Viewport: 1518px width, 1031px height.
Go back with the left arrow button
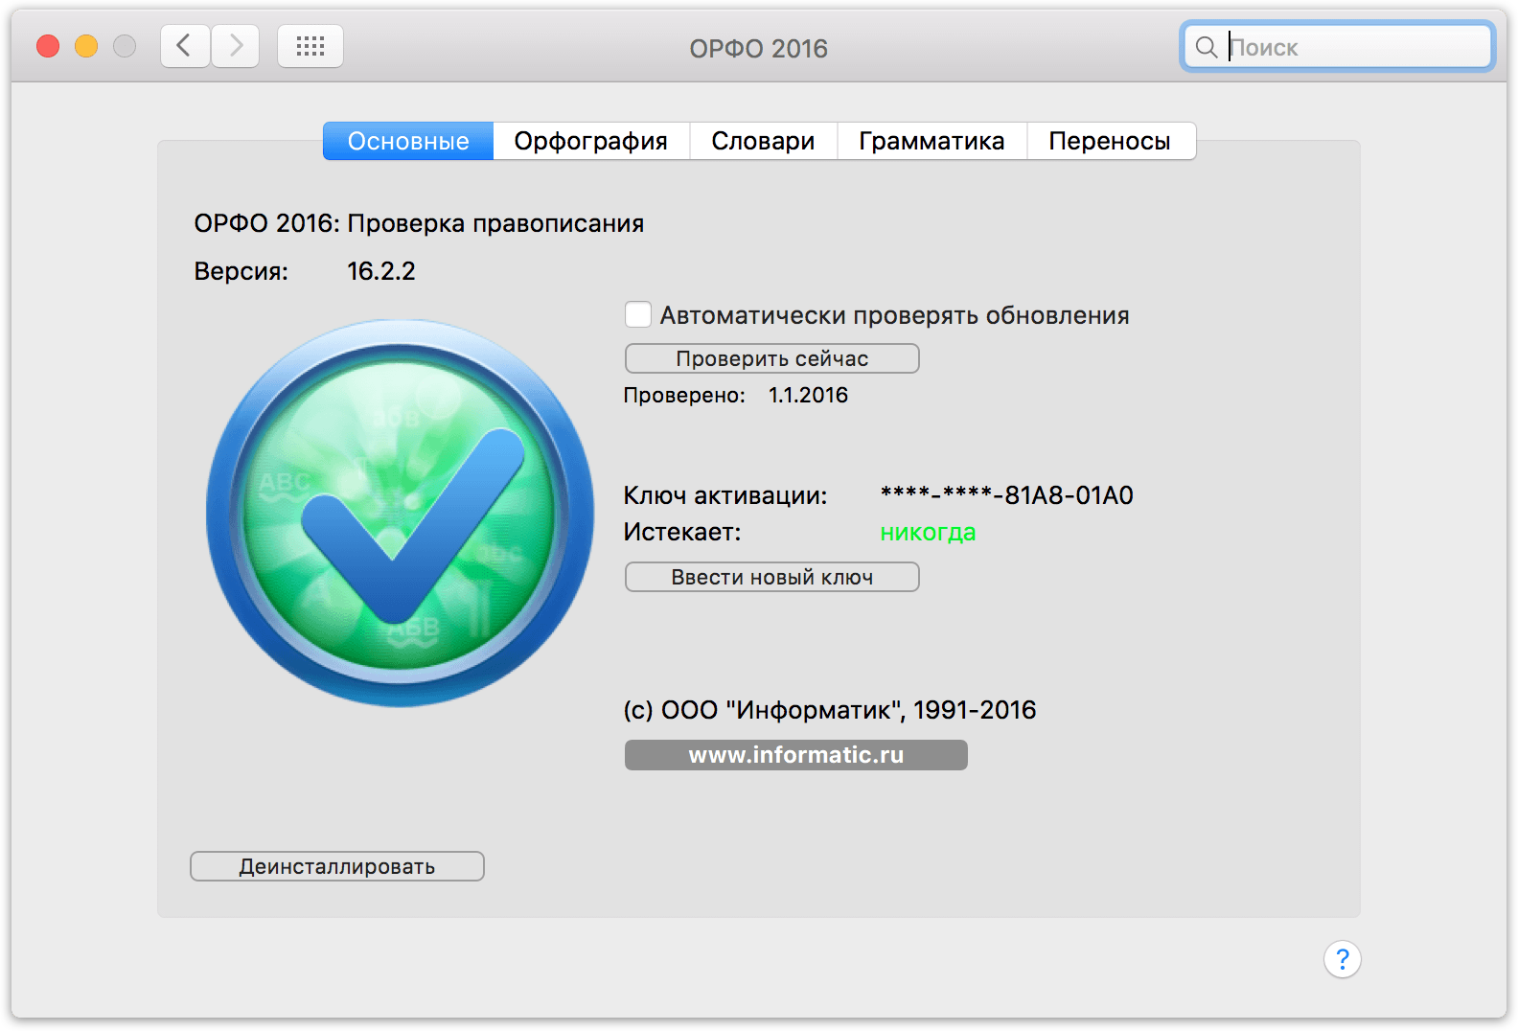click(185, 46)
